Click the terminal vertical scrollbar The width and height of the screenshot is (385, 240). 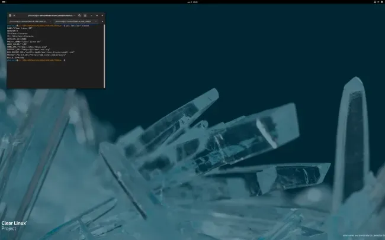click(104, 56)
